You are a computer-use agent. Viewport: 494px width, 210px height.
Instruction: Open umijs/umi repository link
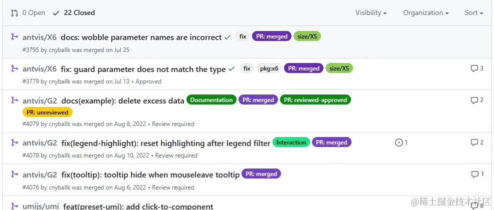(x=40, y=206)
